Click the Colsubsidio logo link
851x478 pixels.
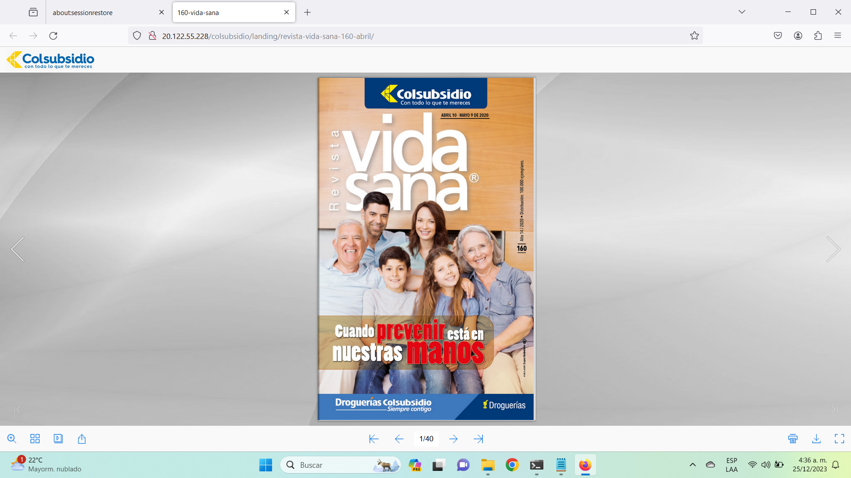tap(51, 60)
